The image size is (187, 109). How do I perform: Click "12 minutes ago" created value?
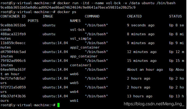tap(142, 52)
